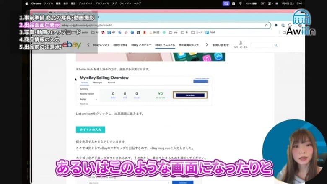Click the search magnifier icon
The height and width of the screenshot is (184, 327).
pyautogui.click(x=276, y=45)
